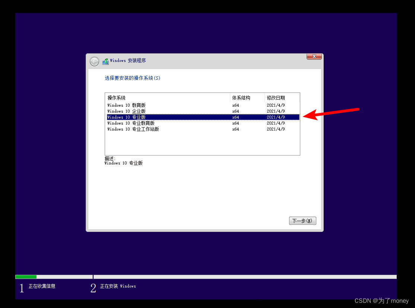The width and height of the screenshot is (415, 308).
Task: Click 下一步(N) button
Action: 302,221
